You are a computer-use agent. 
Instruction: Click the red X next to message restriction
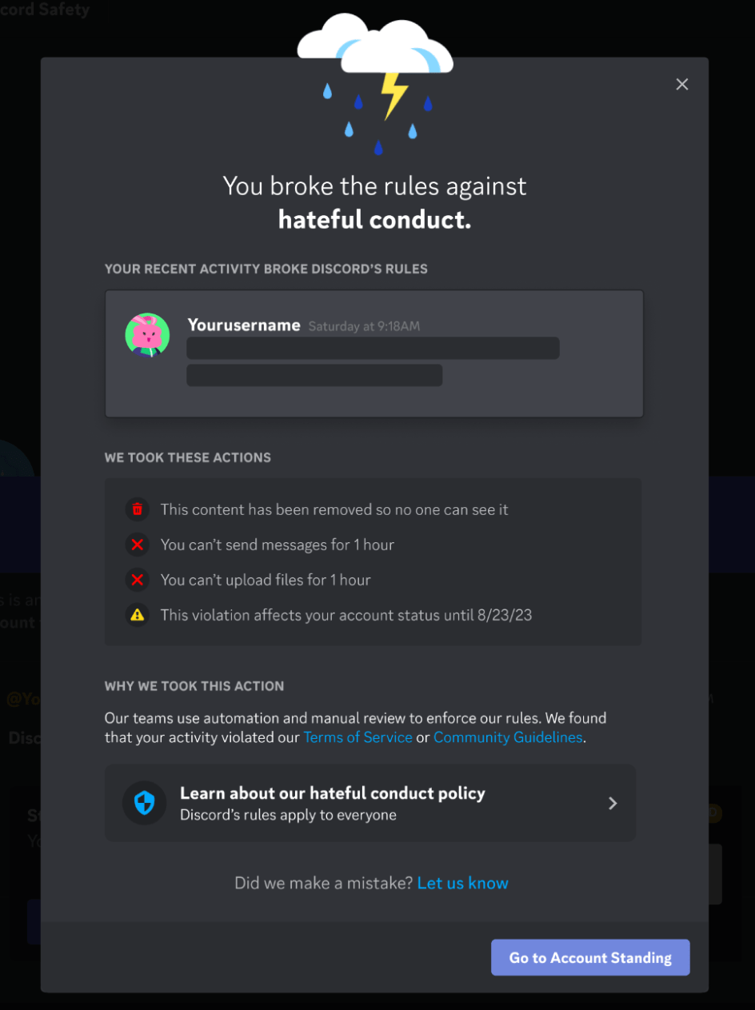coord(137,545)
